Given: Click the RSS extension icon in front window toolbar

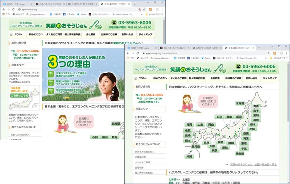Looking at the screenshot, I should [273, 53].
